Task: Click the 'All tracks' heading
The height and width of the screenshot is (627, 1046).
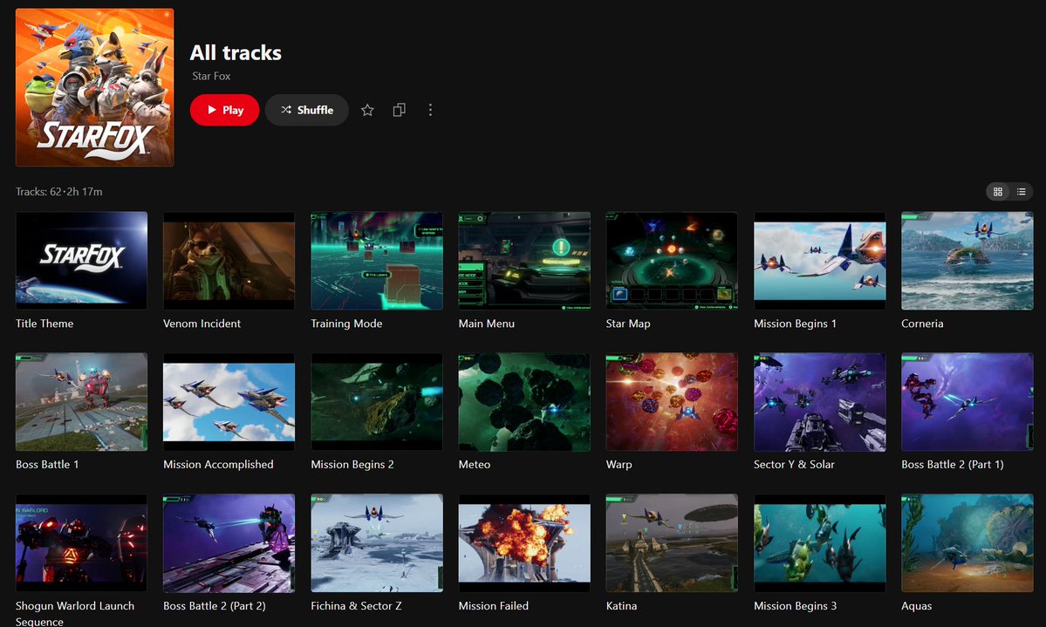Action: tap(236, 52)
